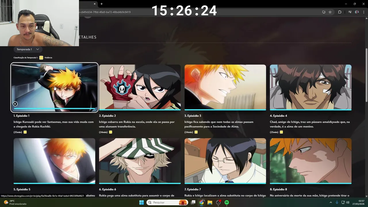This screenshot has height=207, width=368.
Task: Click the age rating badge under Episódio 4
Action: point(281,132)
